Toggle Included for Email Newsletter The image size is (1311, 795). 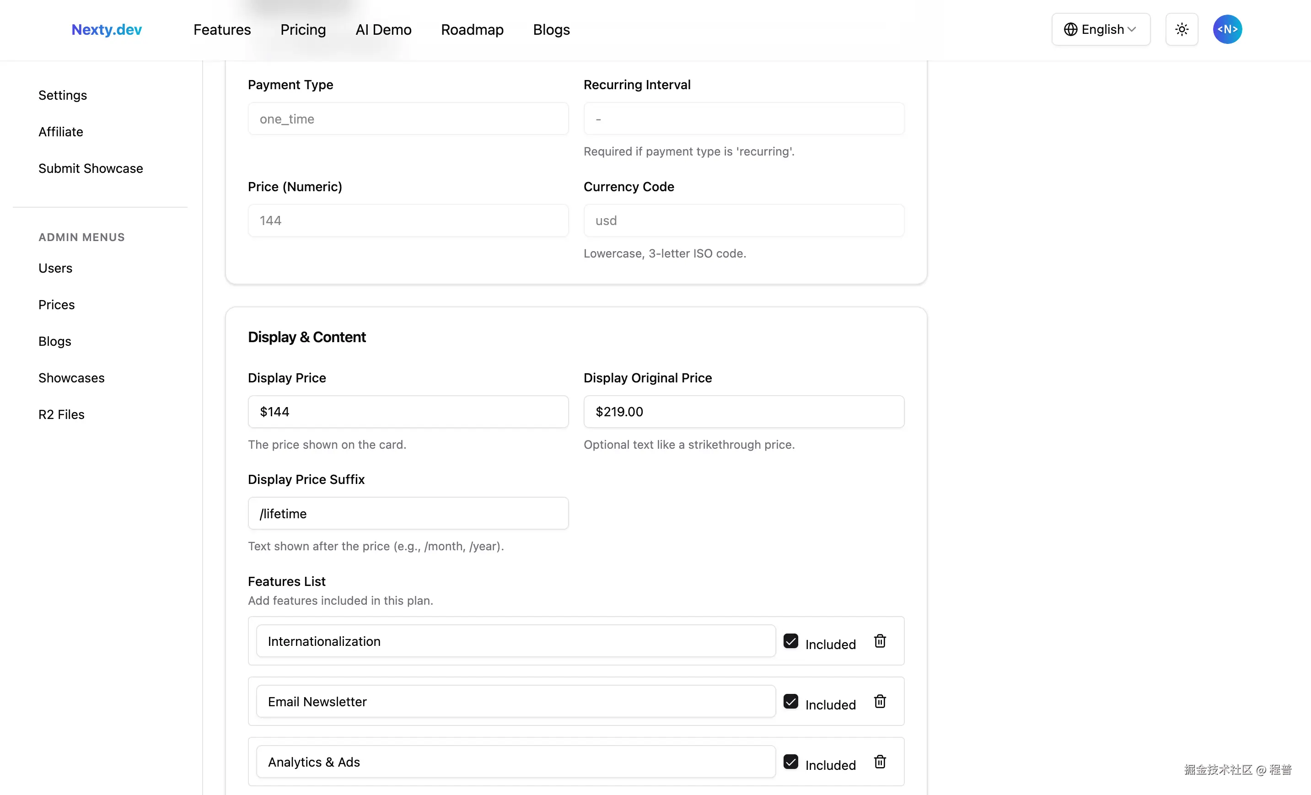coord(790,701)
